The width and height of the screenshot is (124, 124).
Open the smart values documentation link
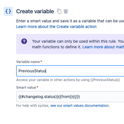(80, 106)
